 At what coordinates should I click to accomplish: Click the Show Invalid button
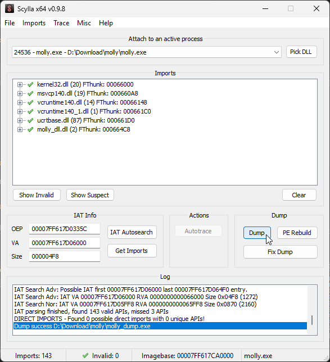[x=37, y=195]
